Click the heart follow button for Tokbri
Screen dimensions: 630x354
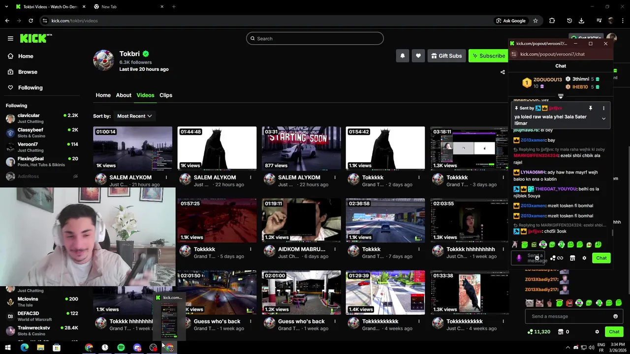click(418, 56)
